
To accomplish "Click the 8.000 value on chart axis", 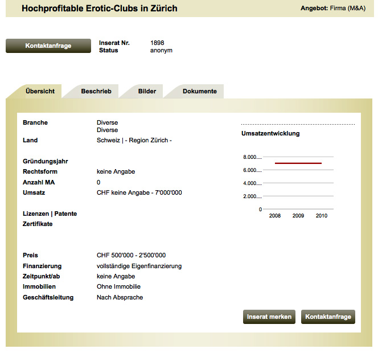I will pyautogui.click(x=252, y=157).
